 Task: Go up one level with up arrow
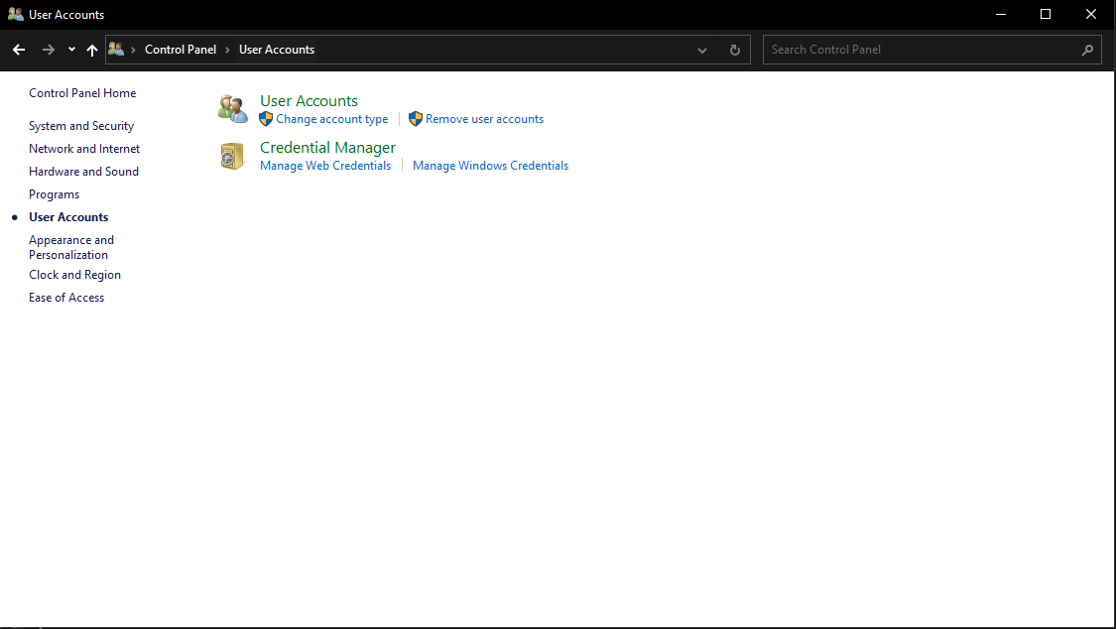[92, 50]
